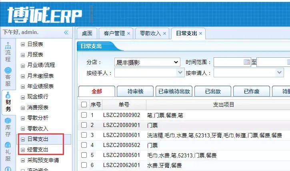The image size is (290, 171).
Task: Check the checkbox for row LSZC20080902
Action: click(84, 115)
